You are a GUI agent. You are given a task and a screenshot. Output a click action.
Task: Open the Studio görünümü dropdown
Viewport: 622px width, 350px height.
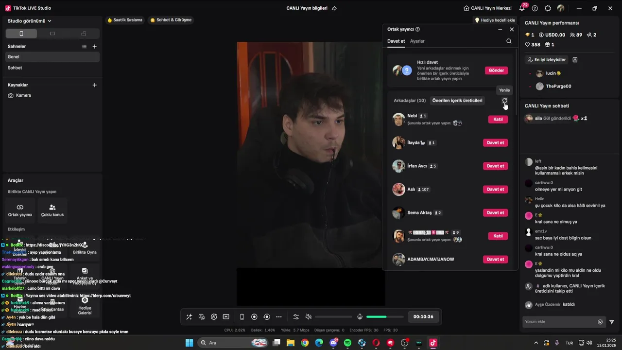pos(30,21)
